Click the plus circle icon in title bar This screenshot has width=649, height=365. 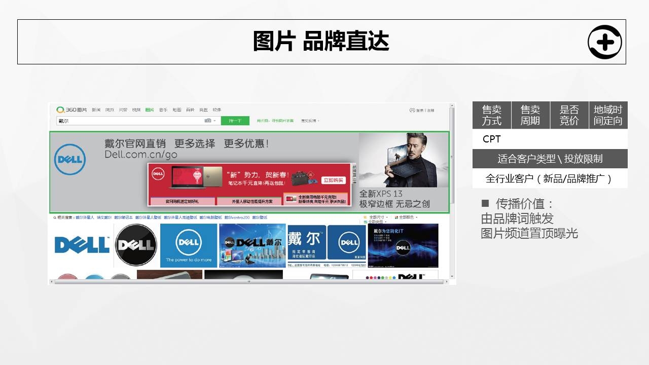point(604,42)
